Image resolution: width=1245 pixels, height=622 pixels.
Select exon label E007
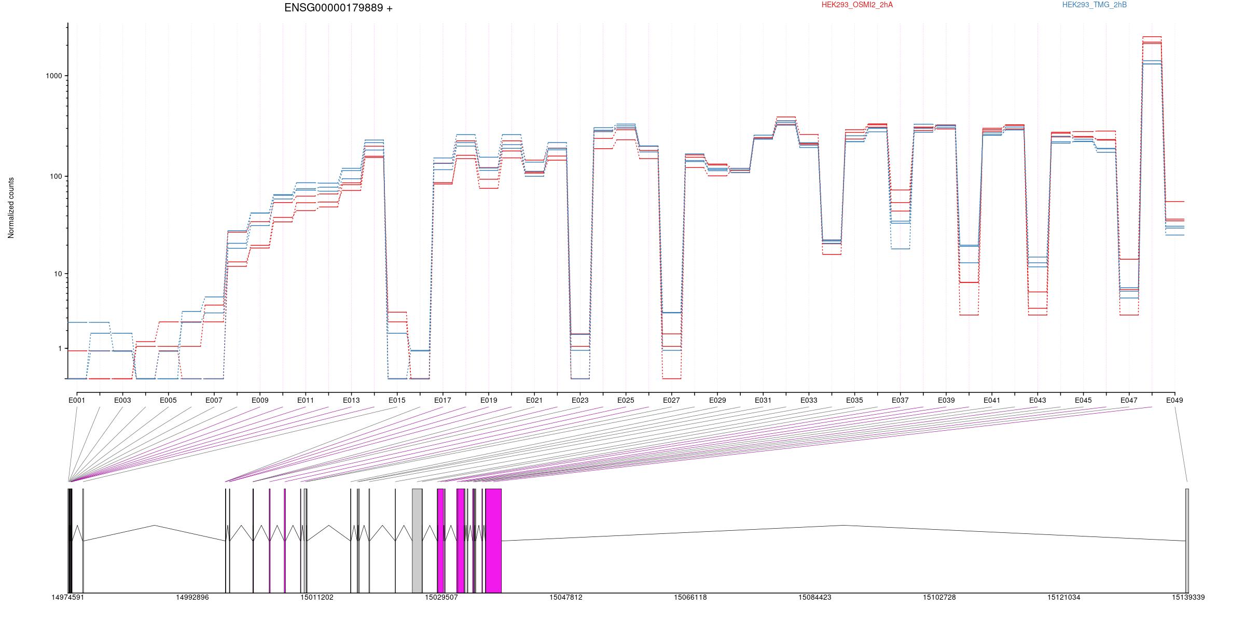click(x=214, y=400)
